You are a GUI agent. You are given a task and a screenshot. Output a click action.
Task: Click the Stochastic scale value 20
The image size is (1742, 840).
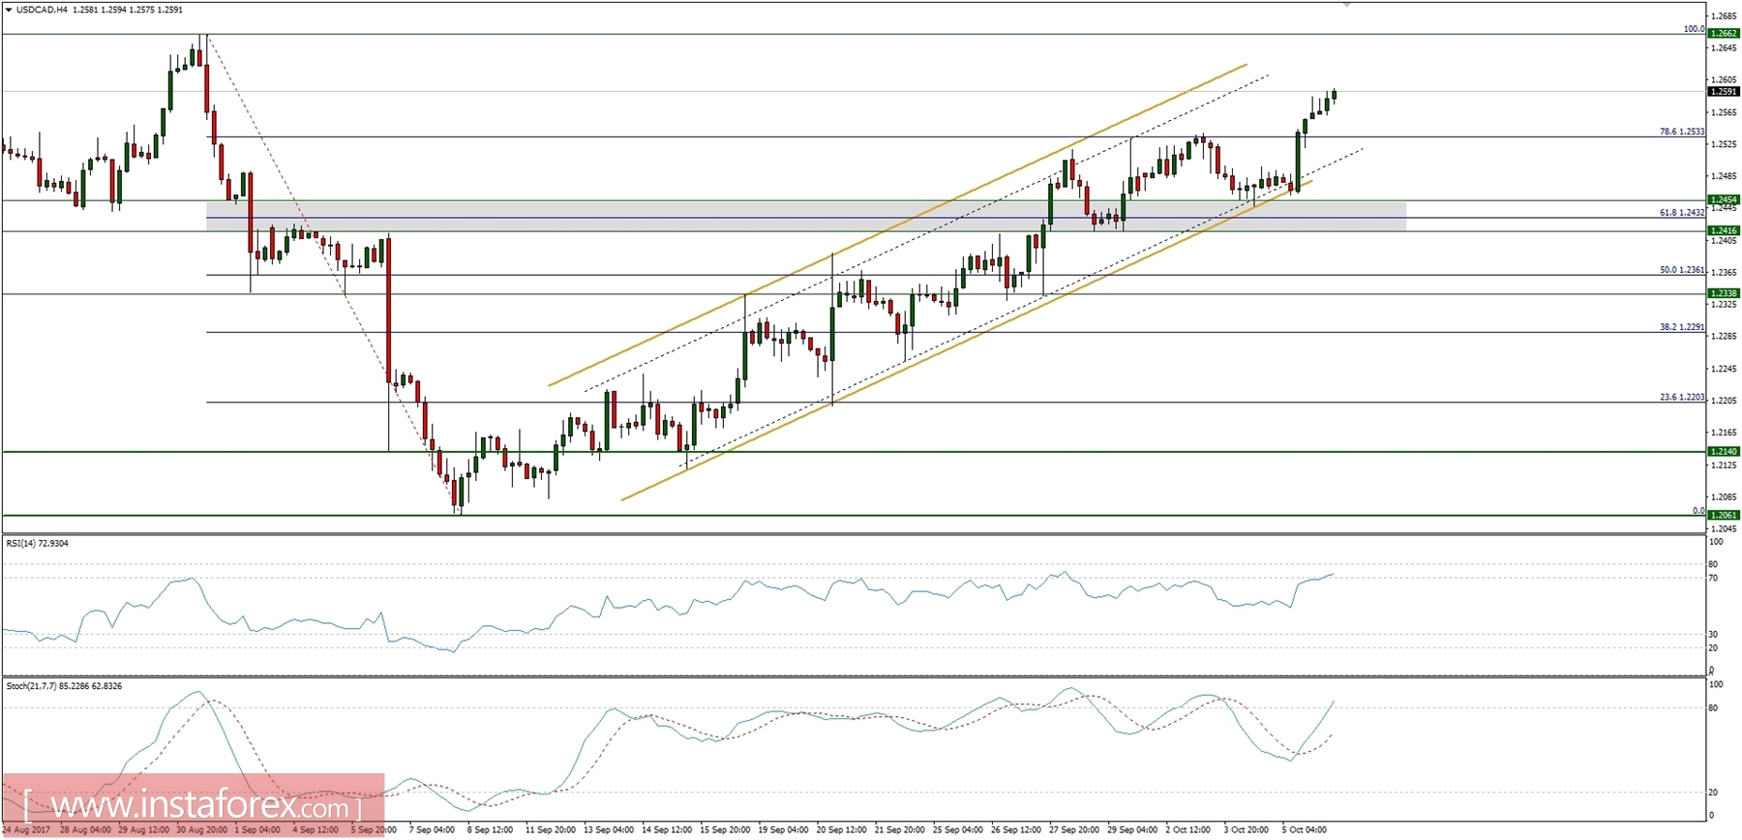coord(1713,793)
